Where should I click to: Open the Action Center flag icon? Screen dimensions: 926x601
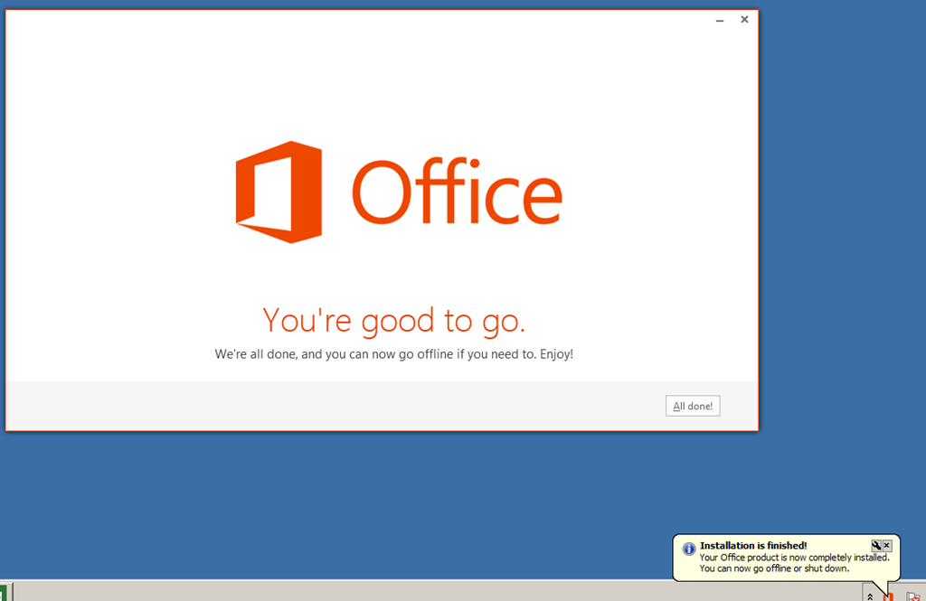[x=913, y=596]
